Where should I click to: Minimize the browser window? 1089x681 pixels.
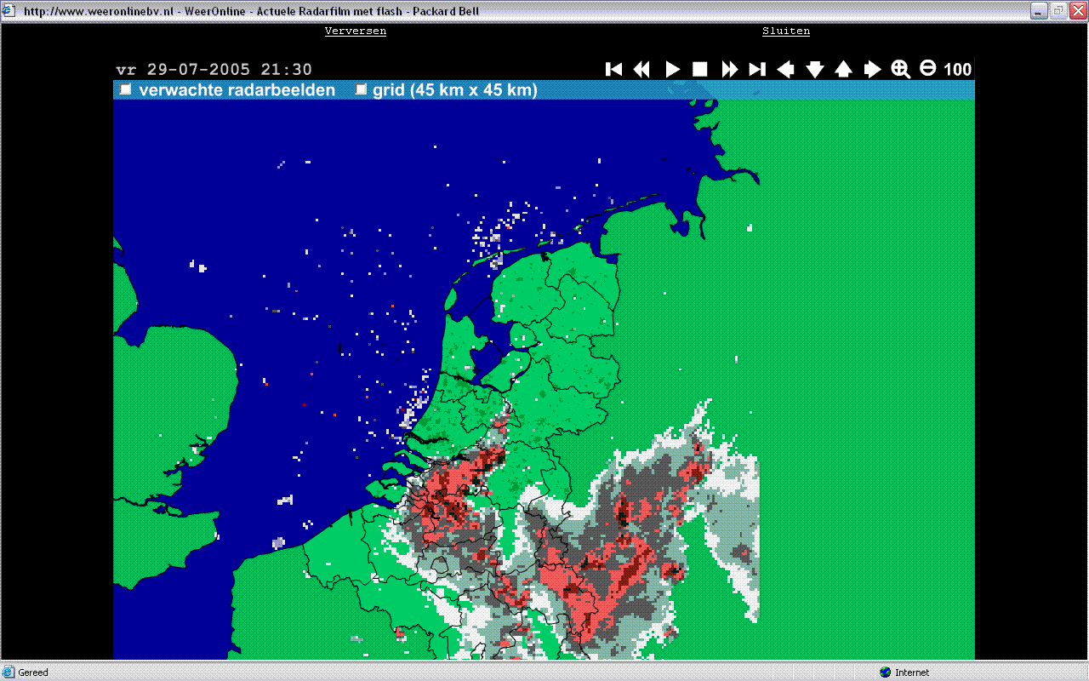[x=1040, y=11]
